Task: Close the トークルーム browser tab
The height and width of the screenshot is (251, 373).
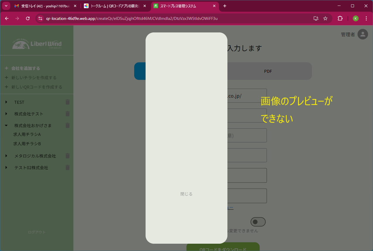Action: (x=145, y=6)
